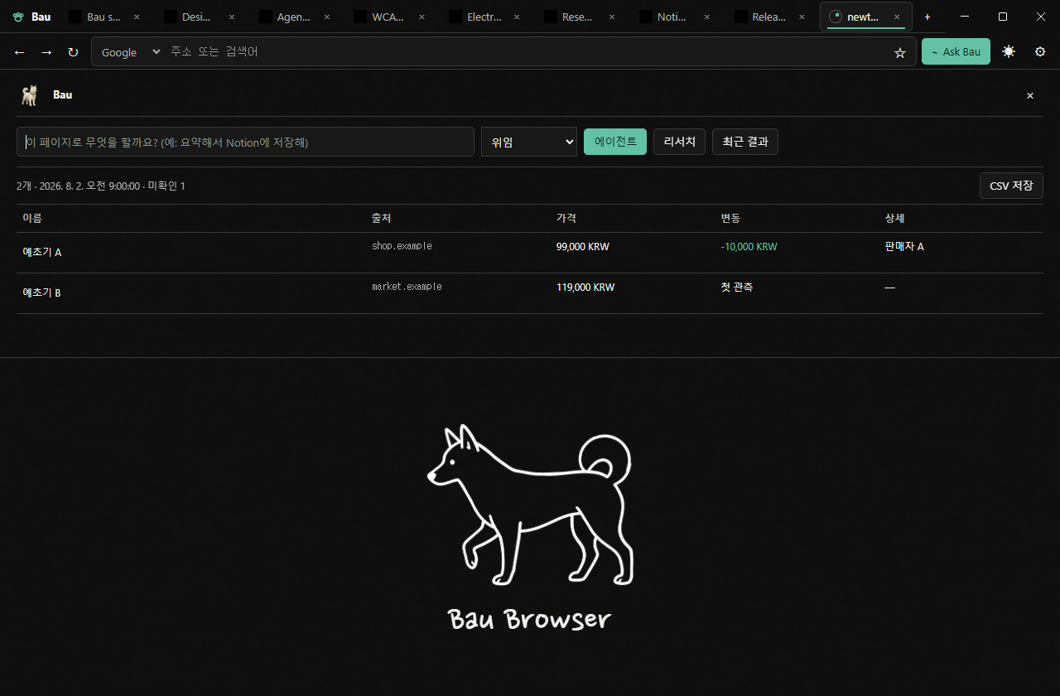Click the shop.example source cell

(x=402, y=246)
